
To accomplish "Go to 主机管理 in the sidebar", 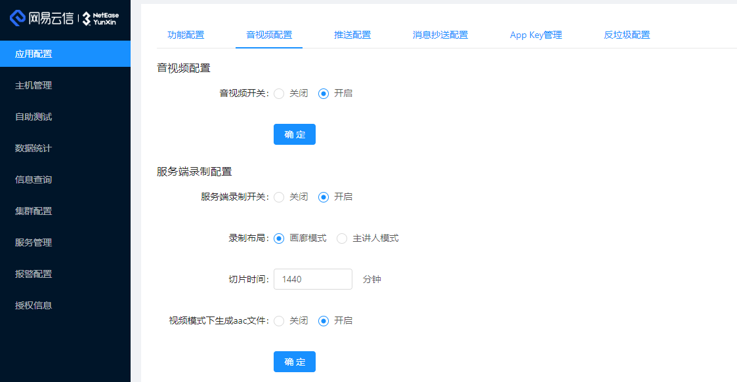I will click(34, 85).
